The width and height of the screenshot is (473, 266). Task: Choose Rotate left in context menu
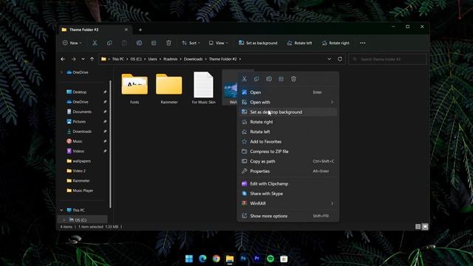click(x=288, y=132)
